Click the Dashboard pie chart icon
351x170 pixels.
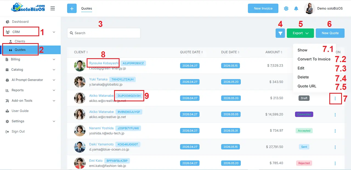pos(8,22)
